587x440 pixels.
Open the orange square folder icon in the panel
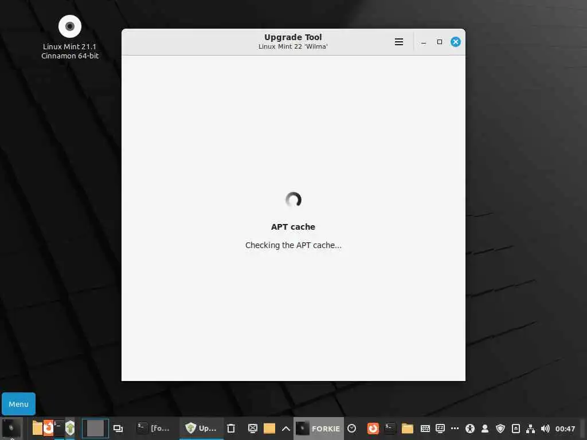point(269,429)
